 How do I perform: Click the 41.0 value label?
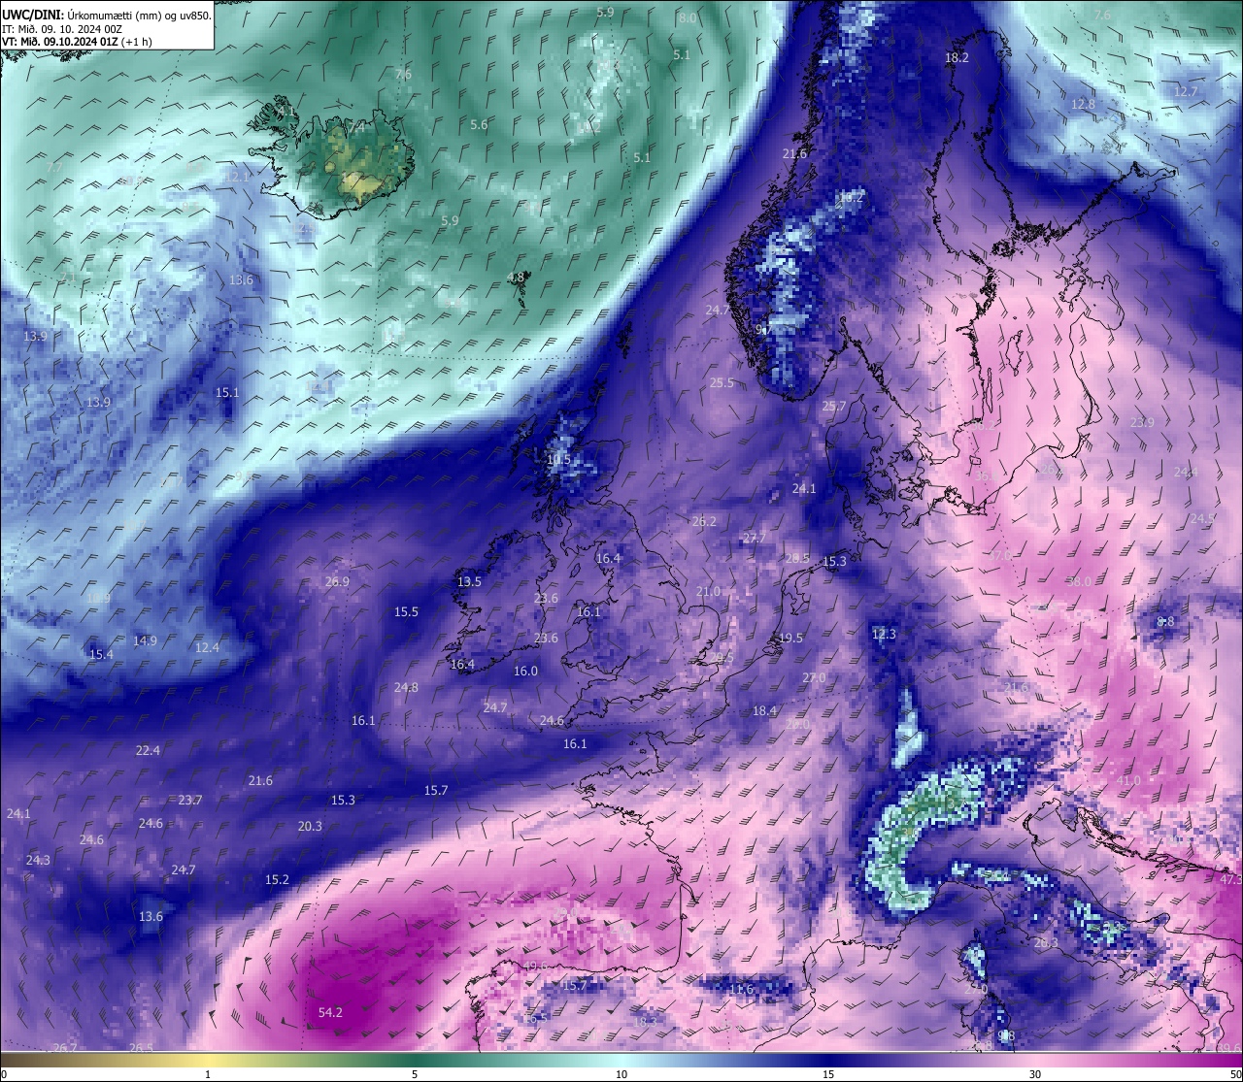1128,780
